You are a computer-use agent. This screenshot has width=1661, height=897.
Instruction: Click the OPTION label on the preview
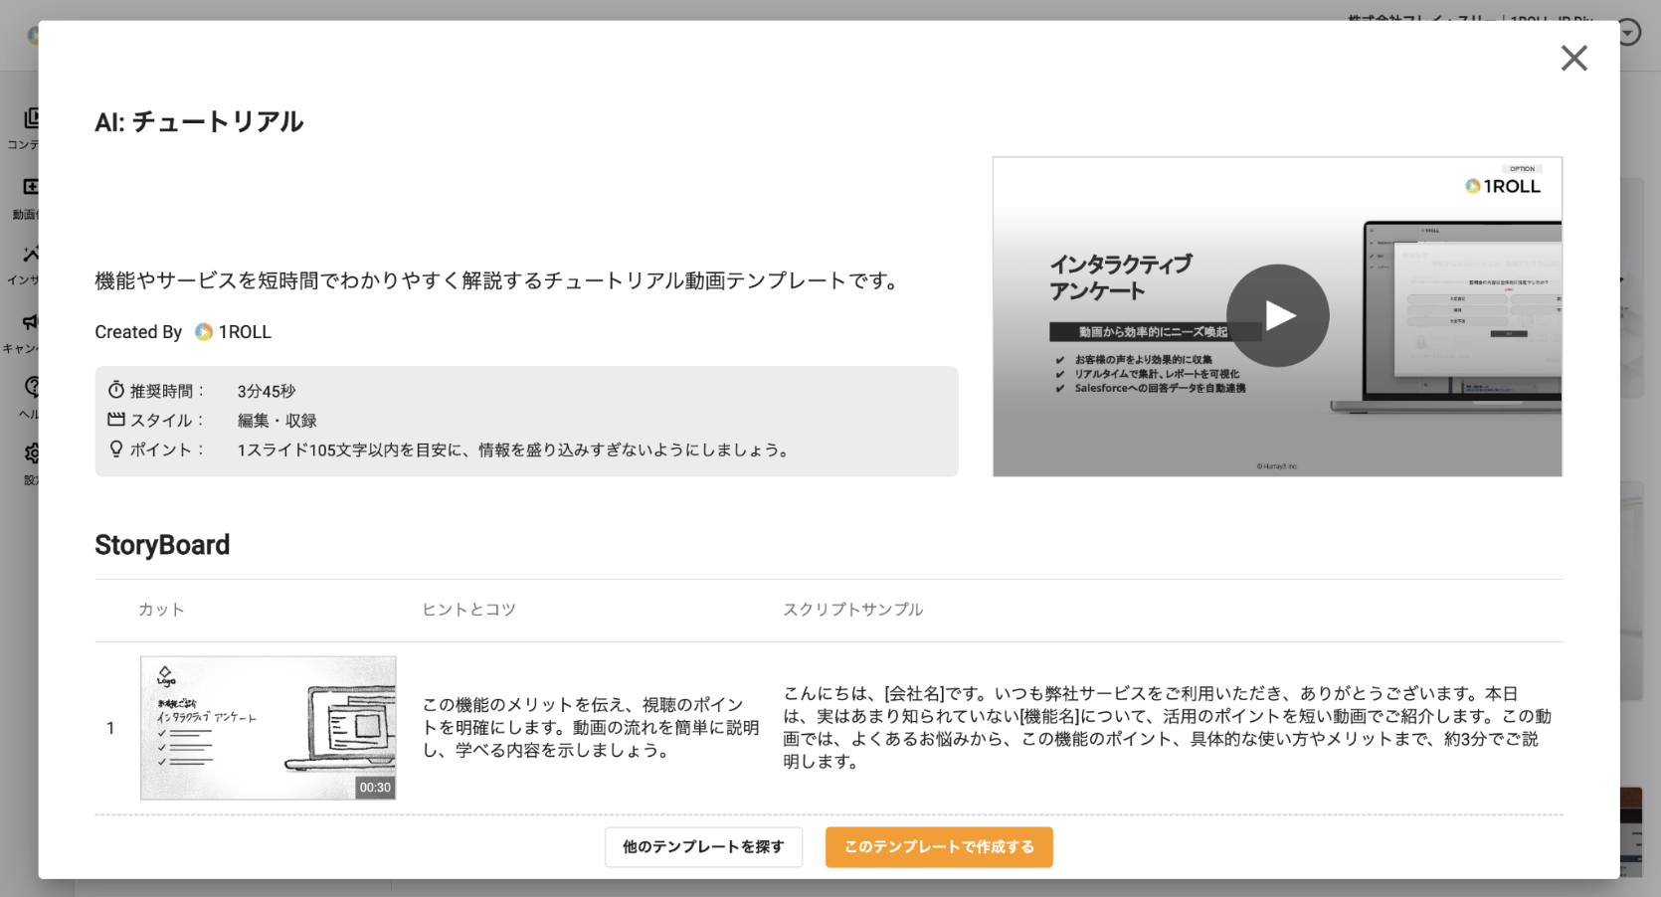(x=1525, y=170)
